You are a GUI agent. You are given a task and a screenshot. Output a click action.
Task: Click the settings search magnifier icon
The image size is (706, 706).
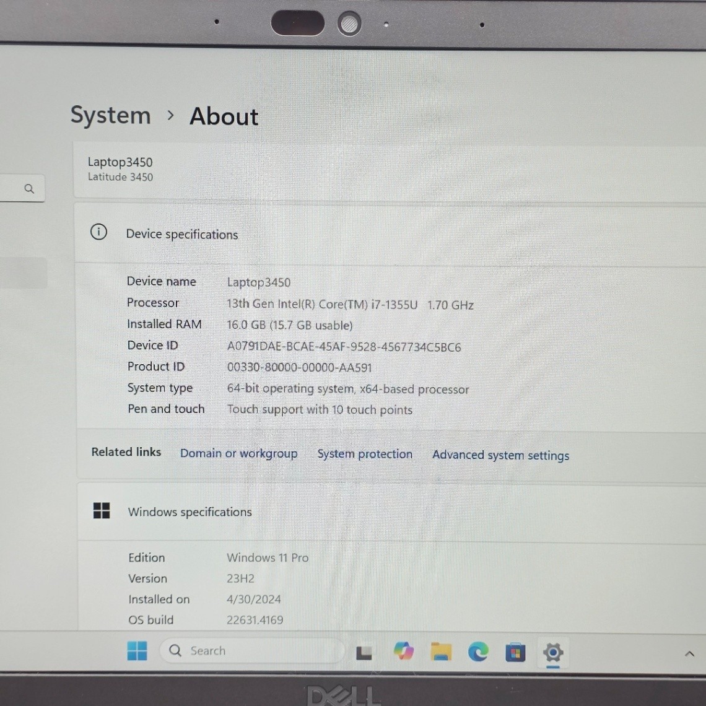point(29,189)
